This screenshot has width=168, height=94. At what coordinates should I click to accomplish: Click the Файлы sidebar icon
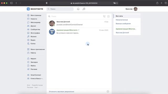click(28, 66)
